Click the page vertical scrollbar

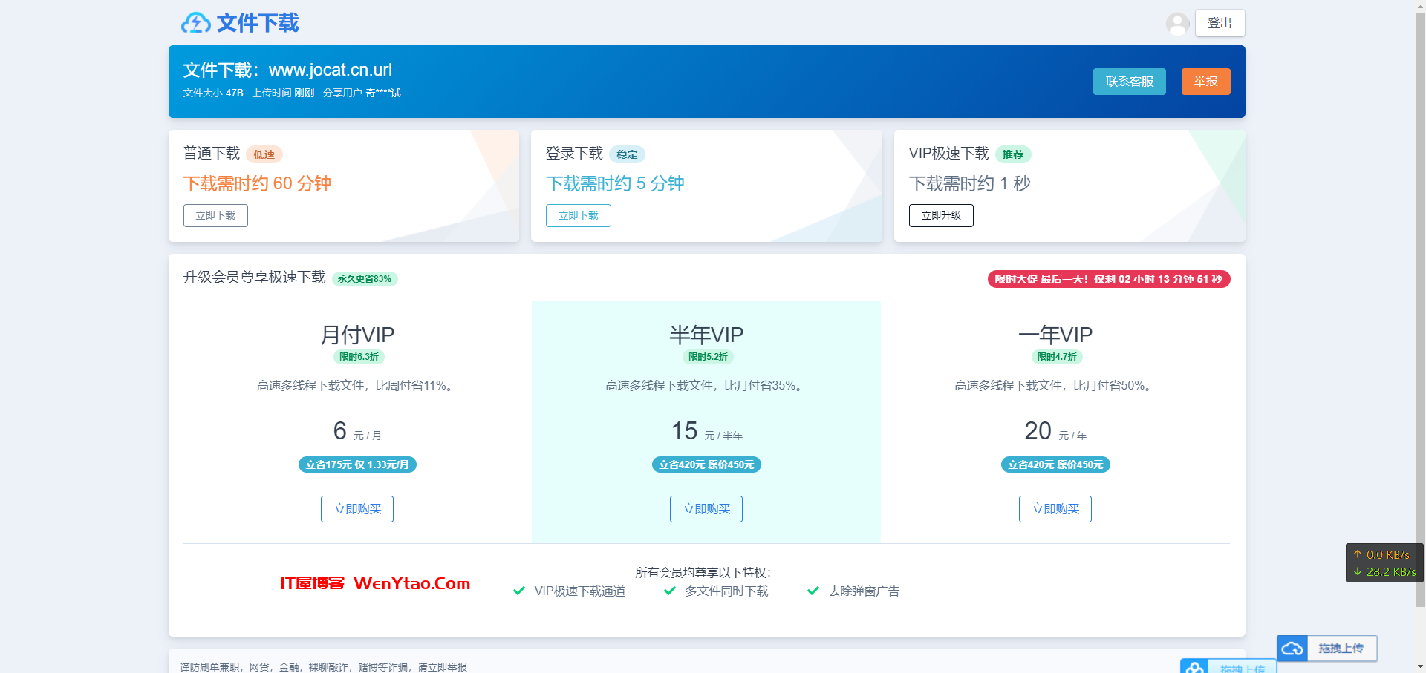click(x=1419, y=308)
